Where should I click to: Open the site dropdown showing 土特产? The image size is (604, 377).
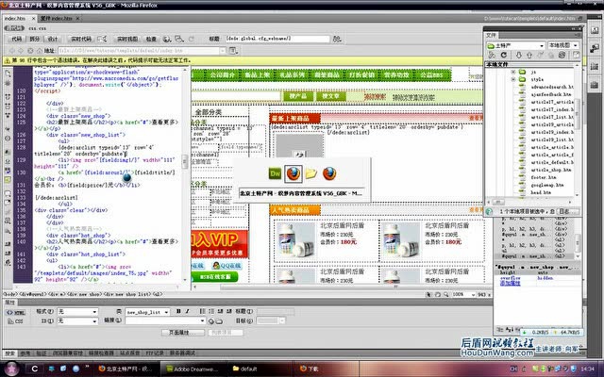click(515, 46)
